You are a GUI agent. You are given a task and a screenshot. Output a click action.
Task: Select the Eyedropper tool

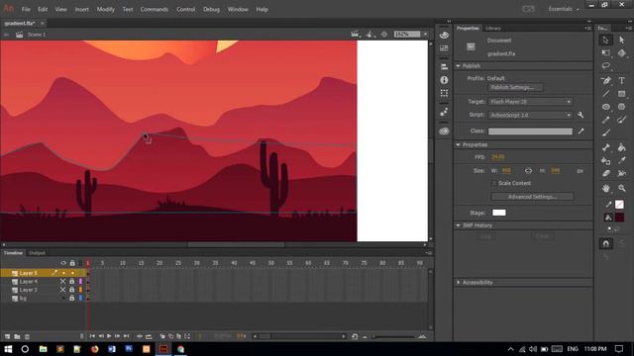coord(622,161)
